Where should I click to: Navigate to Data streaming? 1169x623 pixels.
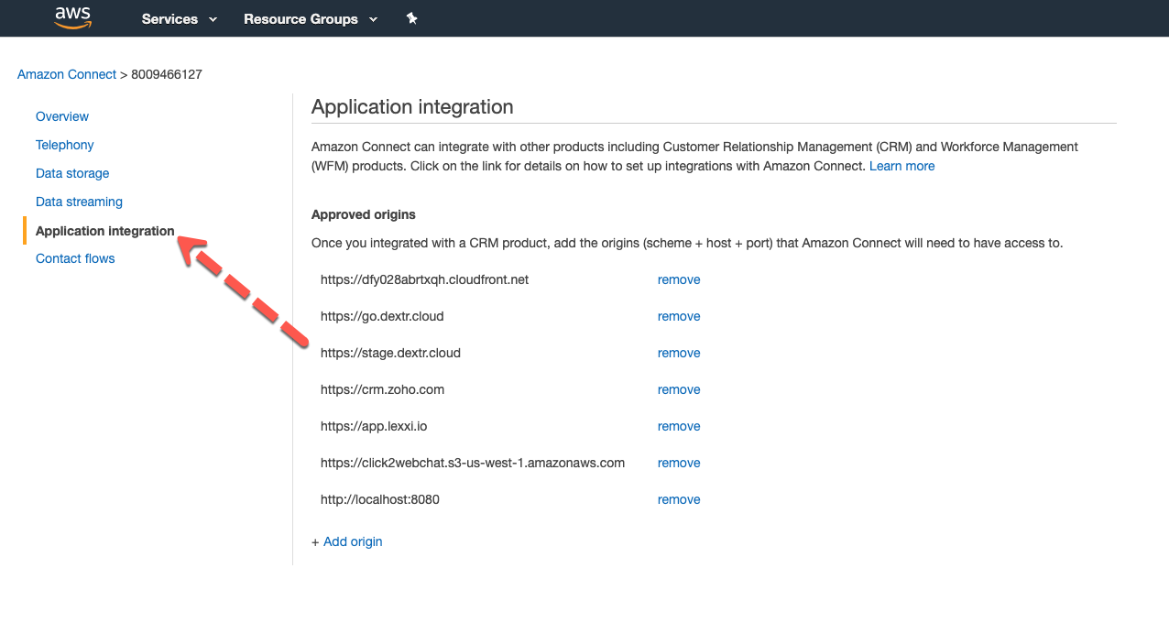(79, 202)
